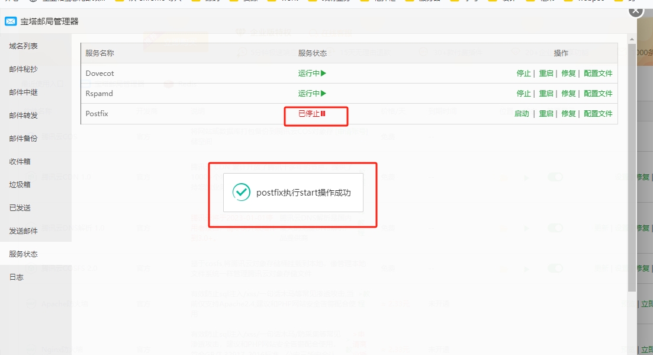653x355 pixels.
Task: Restart Dovecot using its 重启 link
Action: coord(546,73)
